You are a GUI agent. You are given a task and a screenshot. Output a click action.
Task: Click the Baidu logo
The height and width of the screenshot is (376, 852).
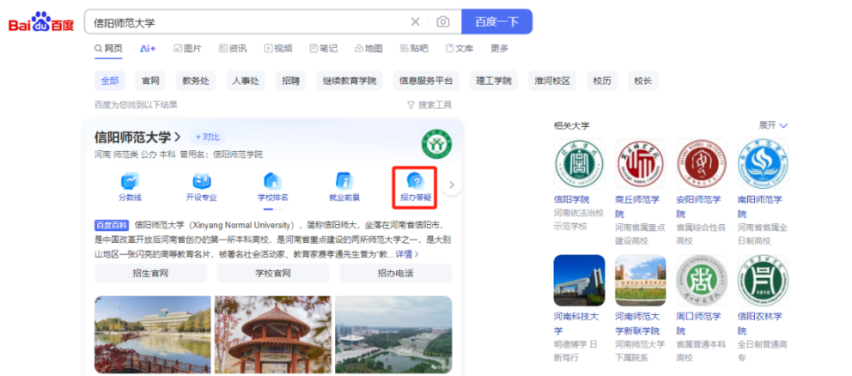41,21
